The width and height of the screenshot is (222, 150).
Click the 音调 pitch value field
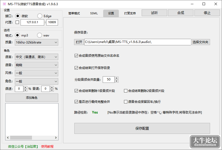45,89
